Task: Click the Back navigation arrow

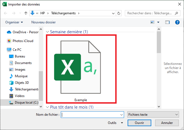Action: coord(6,13)
